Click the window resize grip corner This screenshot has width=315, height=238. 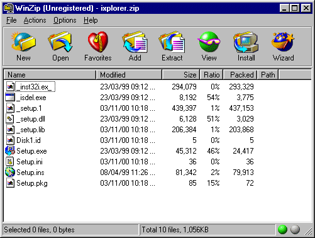[x=308, y=230]
